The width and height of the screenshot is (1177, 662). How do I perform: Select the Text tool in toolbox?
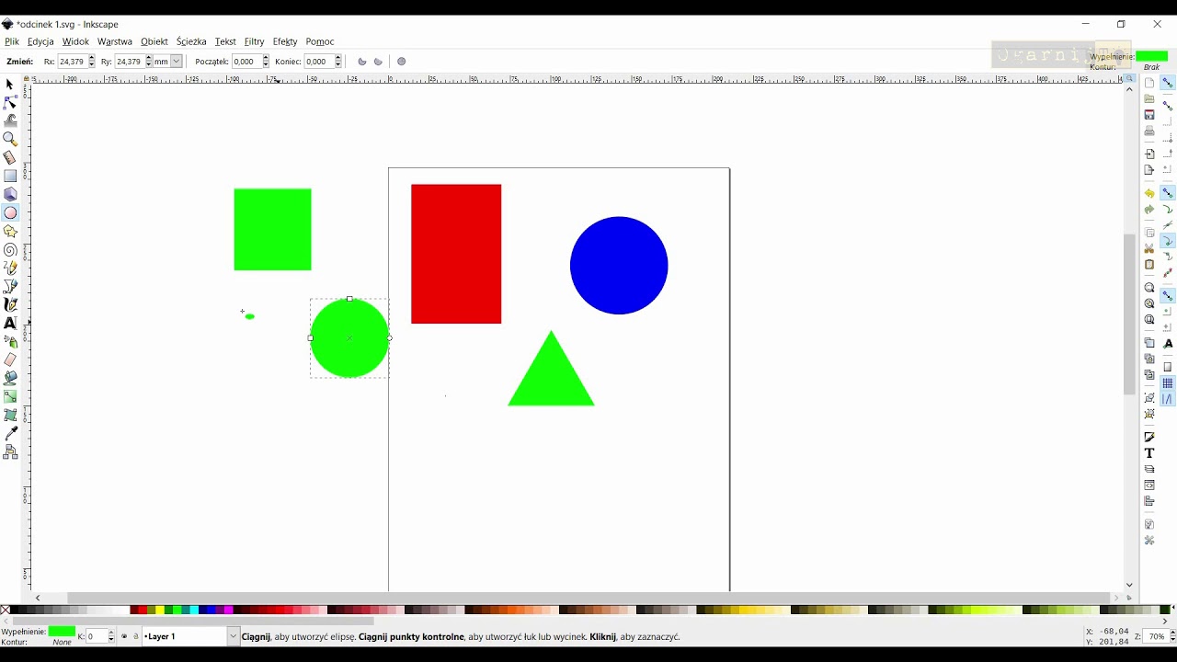[x=10, y=324]
